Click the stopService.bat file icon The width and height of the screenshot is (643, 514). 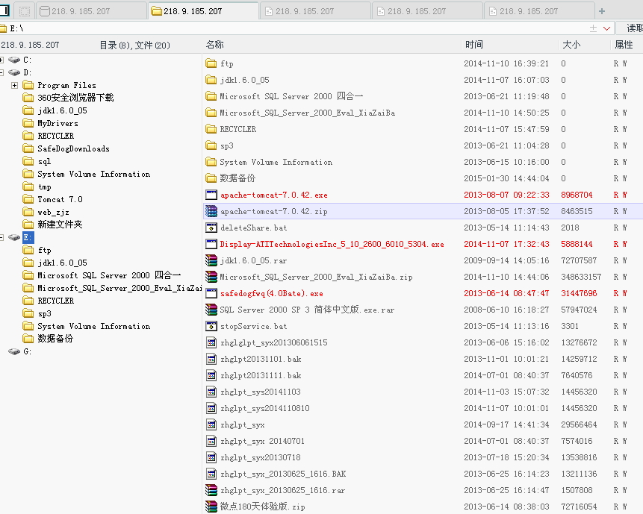click(211, 326)
